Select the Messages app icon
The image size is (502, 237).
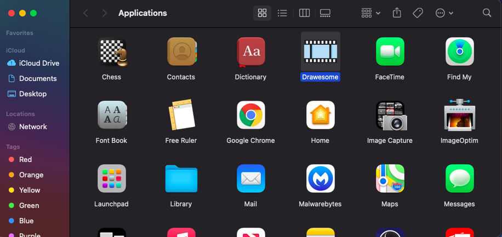point(460,178)
